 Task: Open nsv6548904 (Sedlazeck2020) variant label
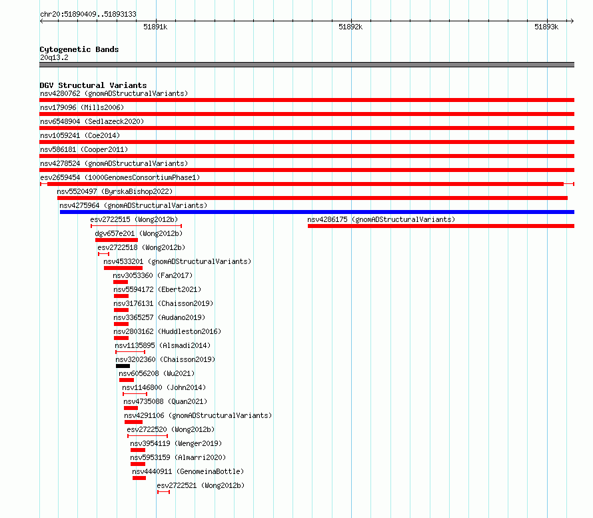coord(92,121)
